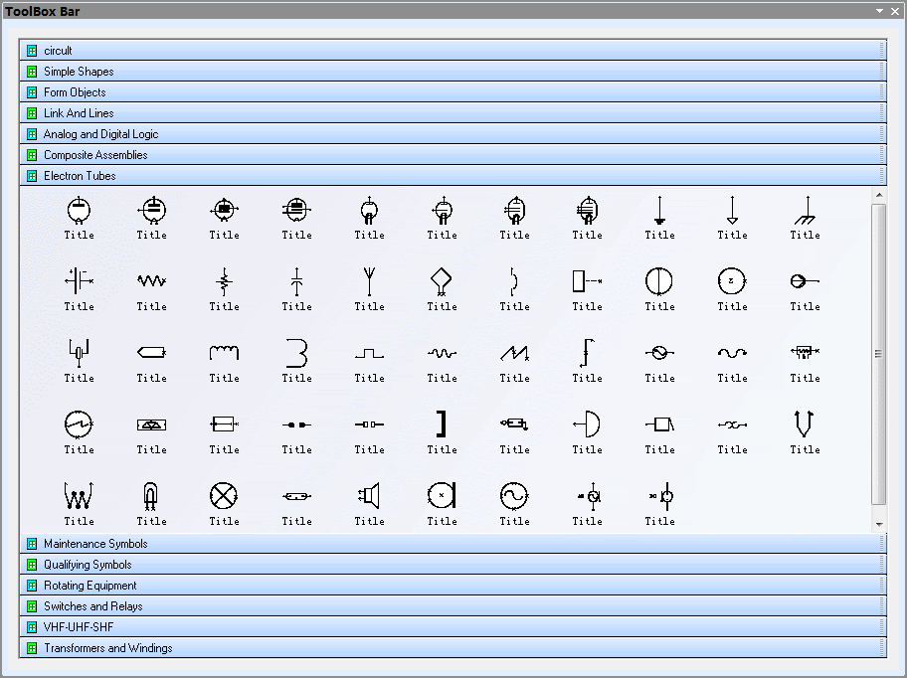Open the Form Objects category
The height and width of the screenshot is (678, 907).
(453, 91)
